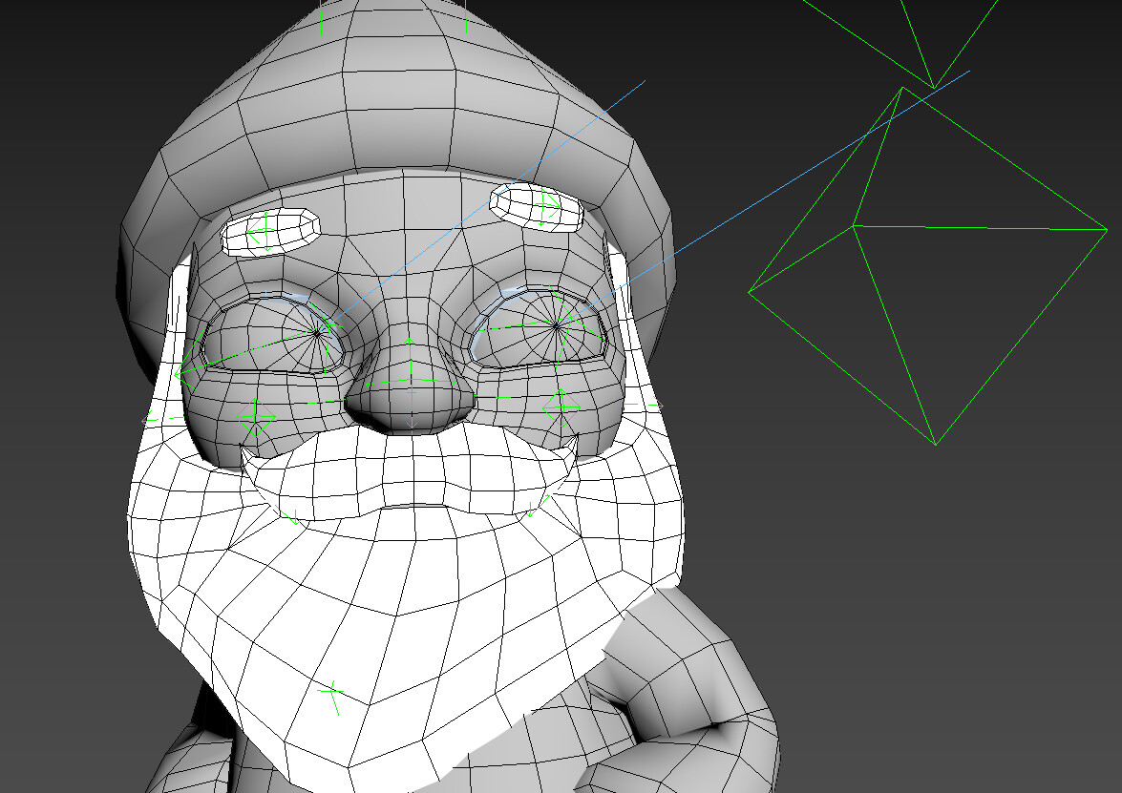Viewport: 1122px width, 793px height.
Task: Select the left cheek diamond control
Action: click(256, 416)
